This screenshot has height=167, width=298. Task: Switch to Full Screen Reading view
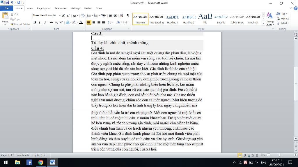[x=244, y=155]
